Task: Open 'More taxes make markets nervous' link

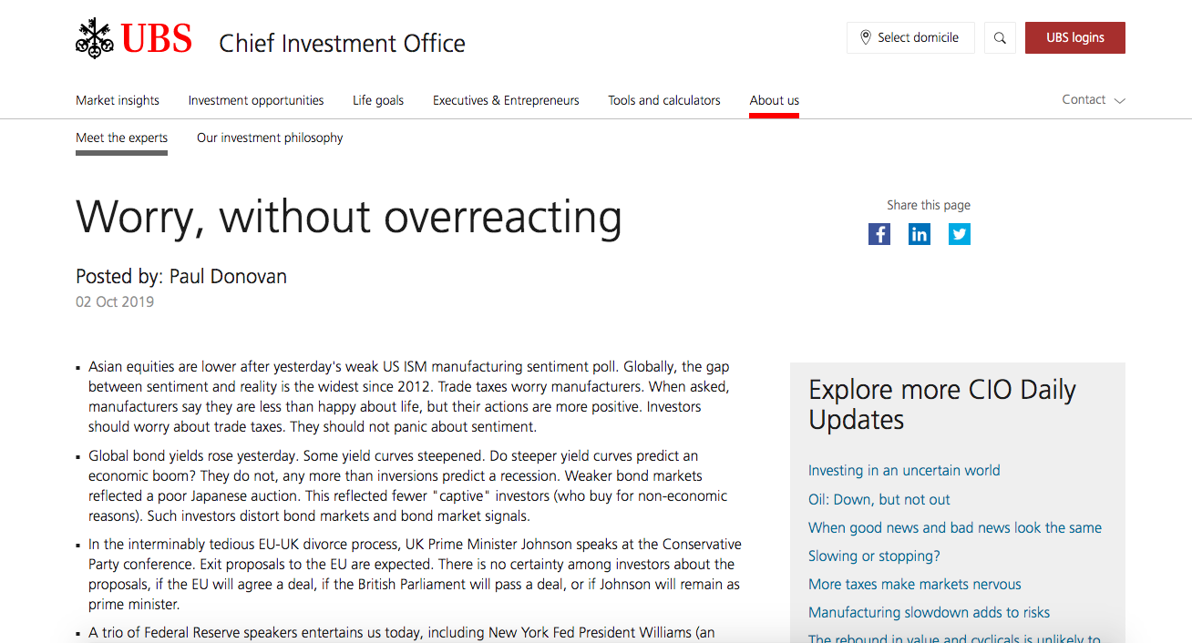Action: tap(915, 585)
